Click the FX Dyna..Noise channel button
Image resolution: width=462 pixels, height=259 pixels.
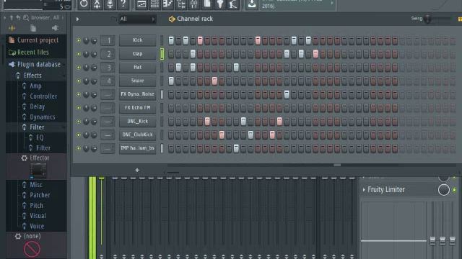point(138,94)
